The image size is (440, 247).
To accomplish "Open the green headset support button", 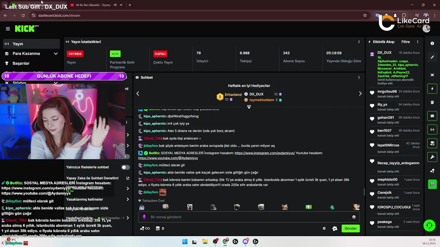I will tap(429, 225).
